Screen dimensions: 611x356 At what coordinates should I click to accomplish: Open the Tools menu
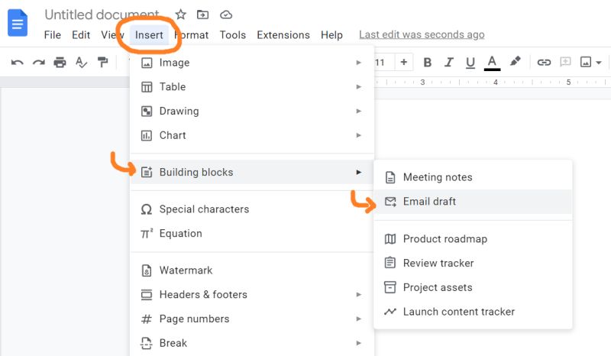click(233, 35)
